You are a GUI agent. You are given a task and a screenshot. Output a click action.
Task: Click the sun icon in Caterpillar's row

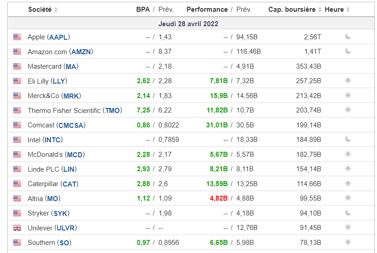pos(348,184)
